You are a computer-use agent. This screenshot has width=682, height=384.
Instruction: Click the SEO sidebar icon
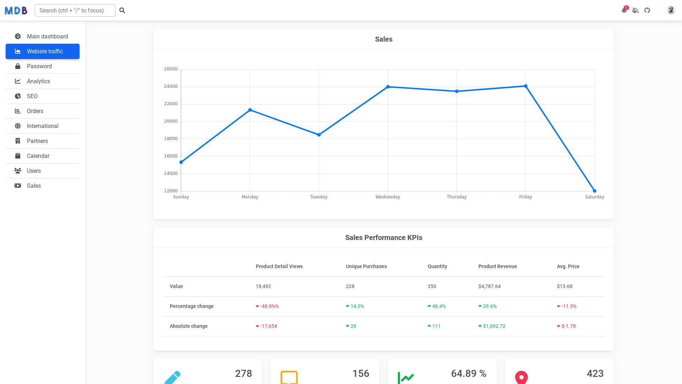coord(17,96)
